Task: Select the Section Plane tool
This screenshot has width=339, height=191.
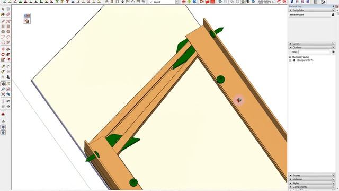Action: click(8, 106)
